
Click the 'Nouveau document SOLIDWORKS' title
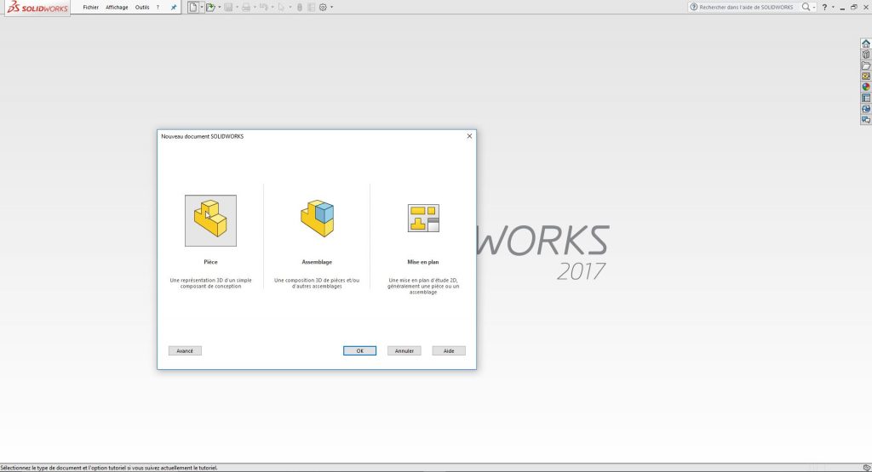click(203, 136)
